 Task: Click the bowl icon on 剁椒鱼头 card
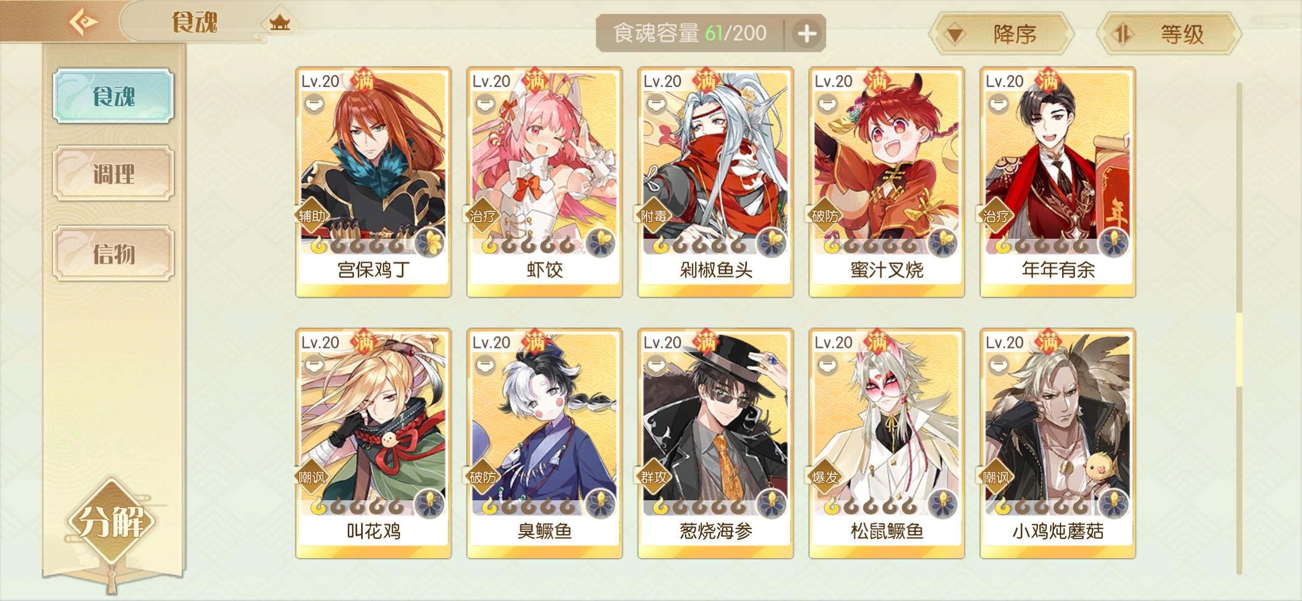(x=657, y=104)
